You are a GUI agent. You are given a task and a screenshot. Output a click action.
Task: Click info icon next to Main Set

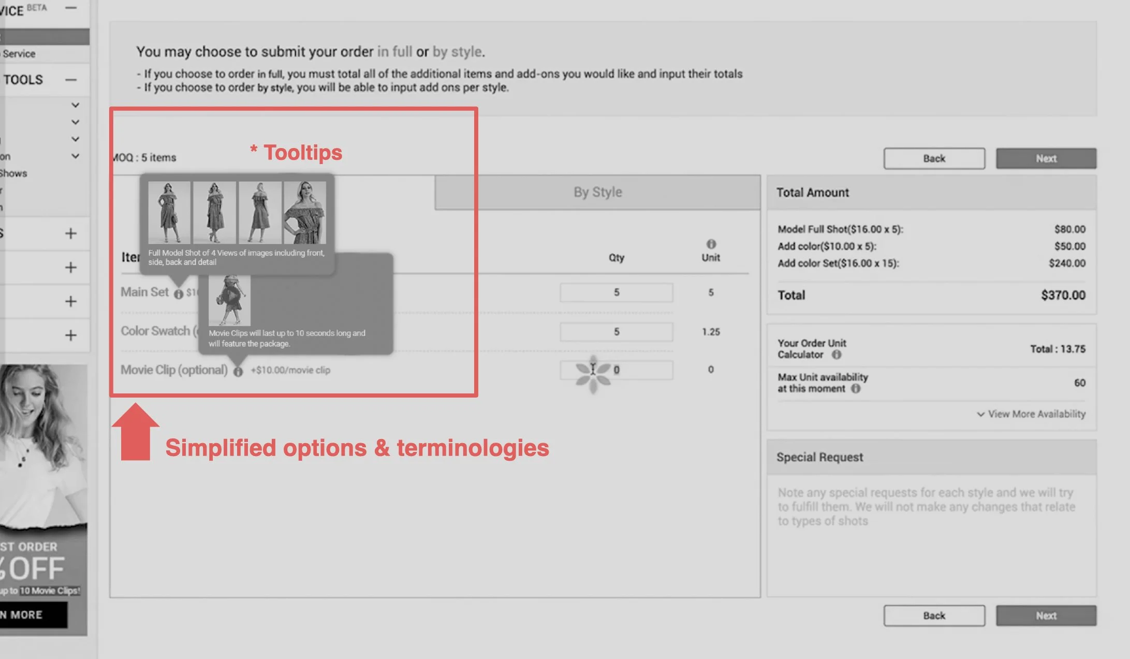point(179,294)
